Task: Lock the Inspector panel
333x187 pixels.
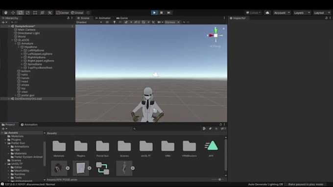Action: click(326, 18)
